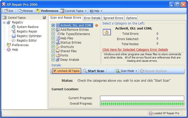
Task: Open the selected category error details link
Action: (x=135, y=49)
